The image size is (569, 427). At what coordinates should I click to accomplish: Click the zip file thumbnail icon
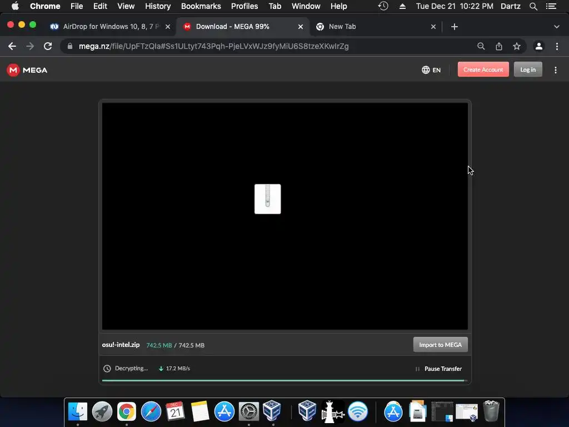tap(267, 199)
